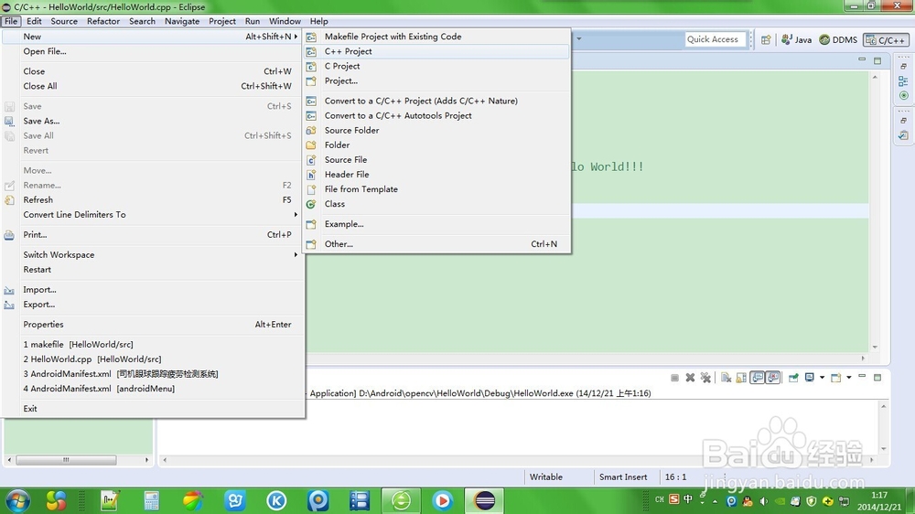This screenshot has height=514, width=915.
Task: Click the Source File icon
Action: tap(312, 160)
